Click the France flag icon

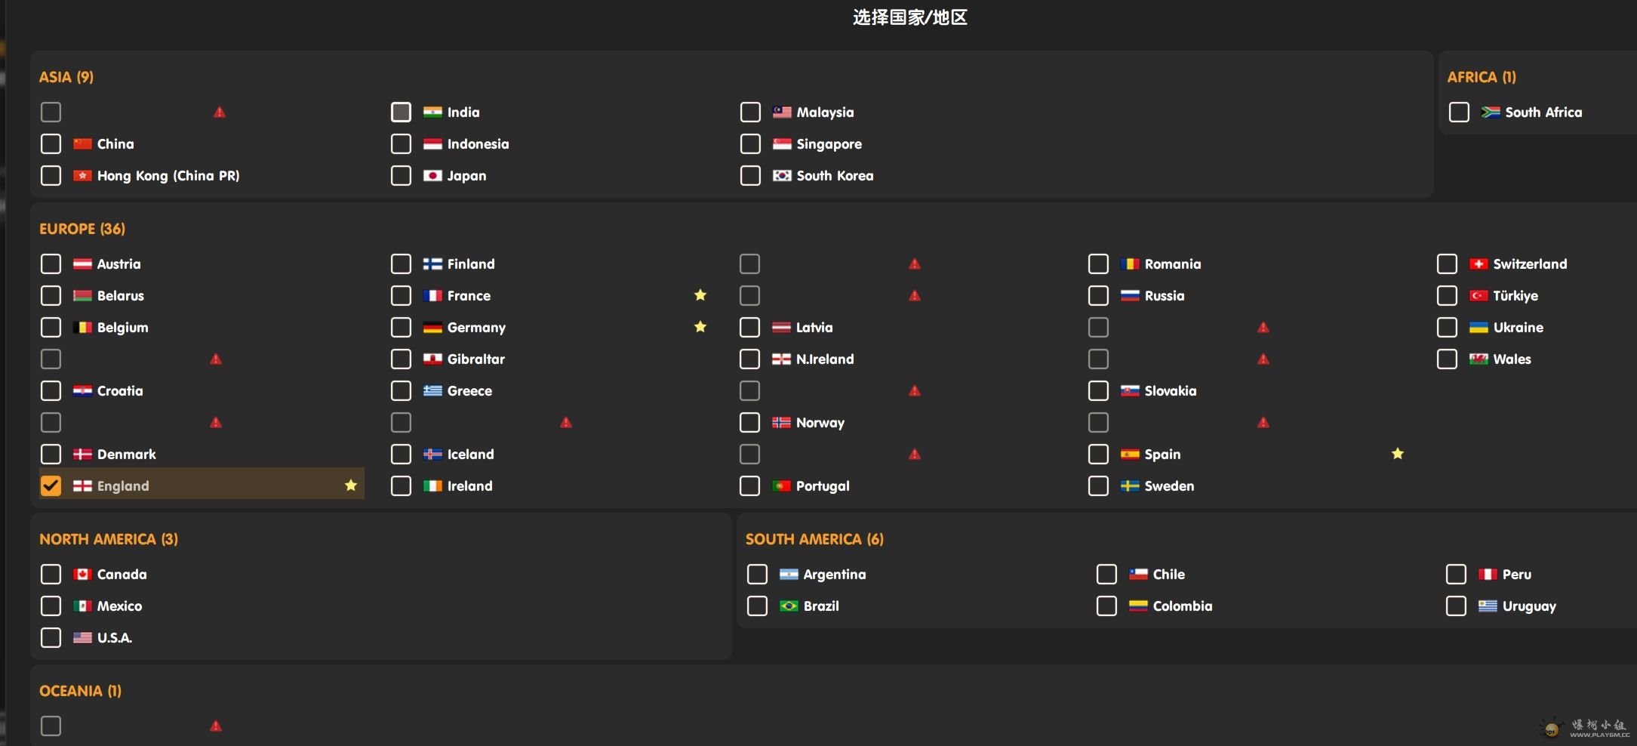click(x=432, y=295)
